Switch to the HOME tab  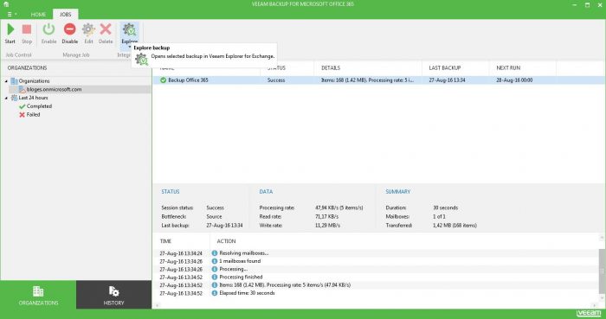coord(38,15)
